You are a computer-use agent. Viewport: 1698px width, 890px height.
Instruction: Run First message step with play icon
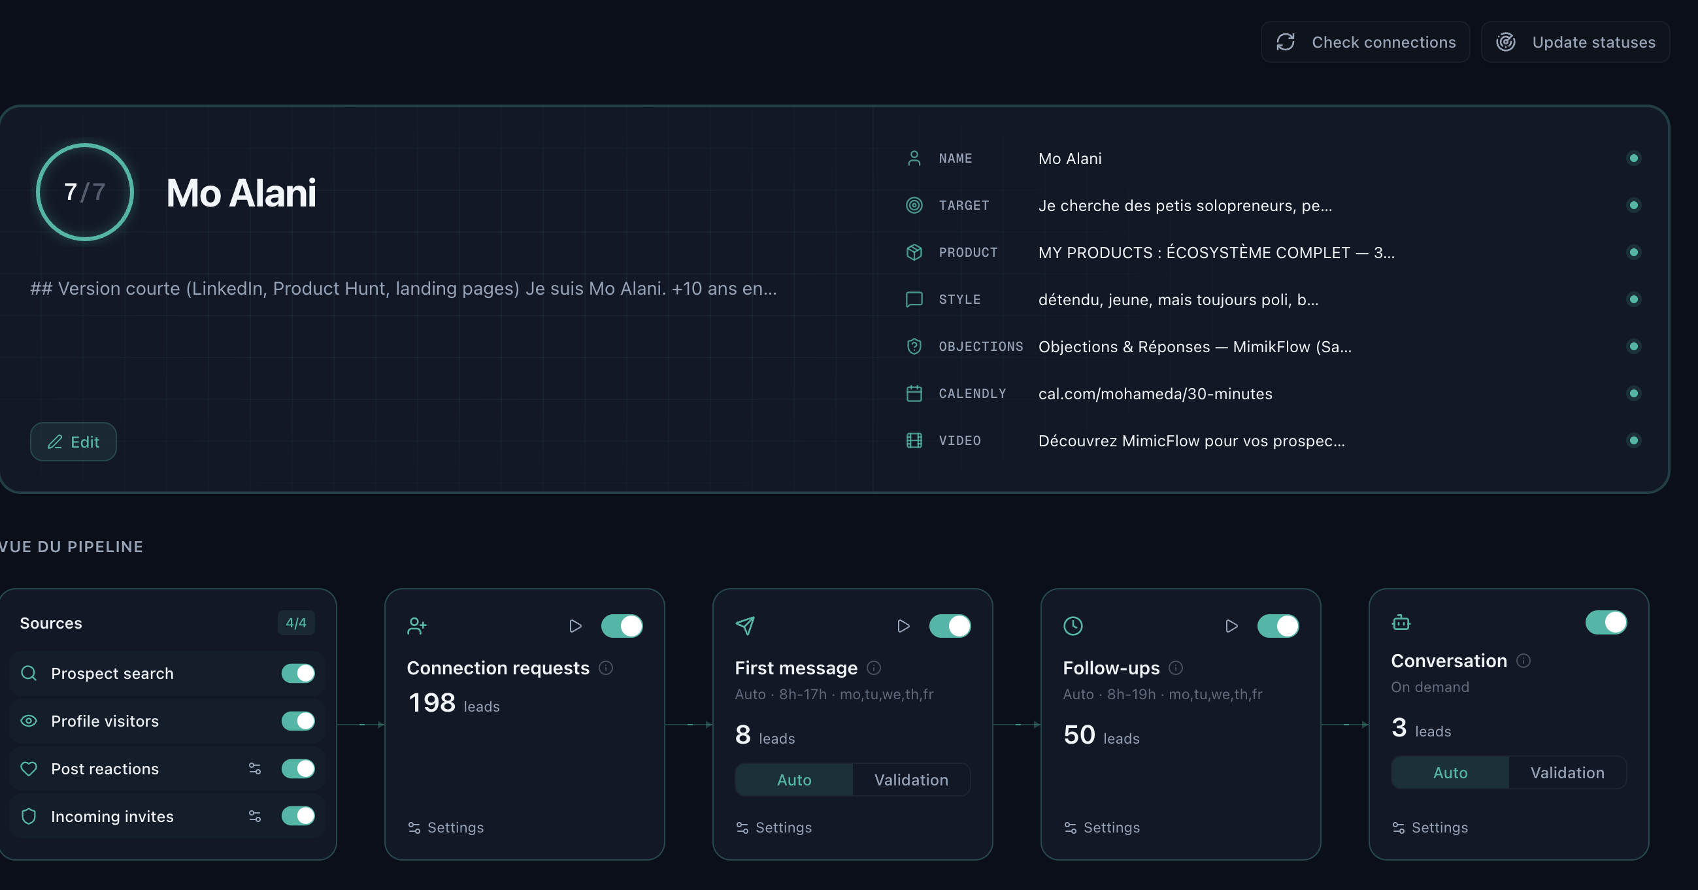pos(903,625)
